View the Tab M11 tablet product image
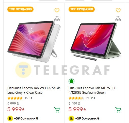Viewport: 129px width, 123px height. (x=96, y=41)
